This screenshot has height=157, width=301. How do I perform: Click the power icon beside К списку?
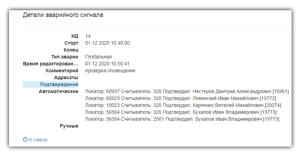[x=25, y=139]
